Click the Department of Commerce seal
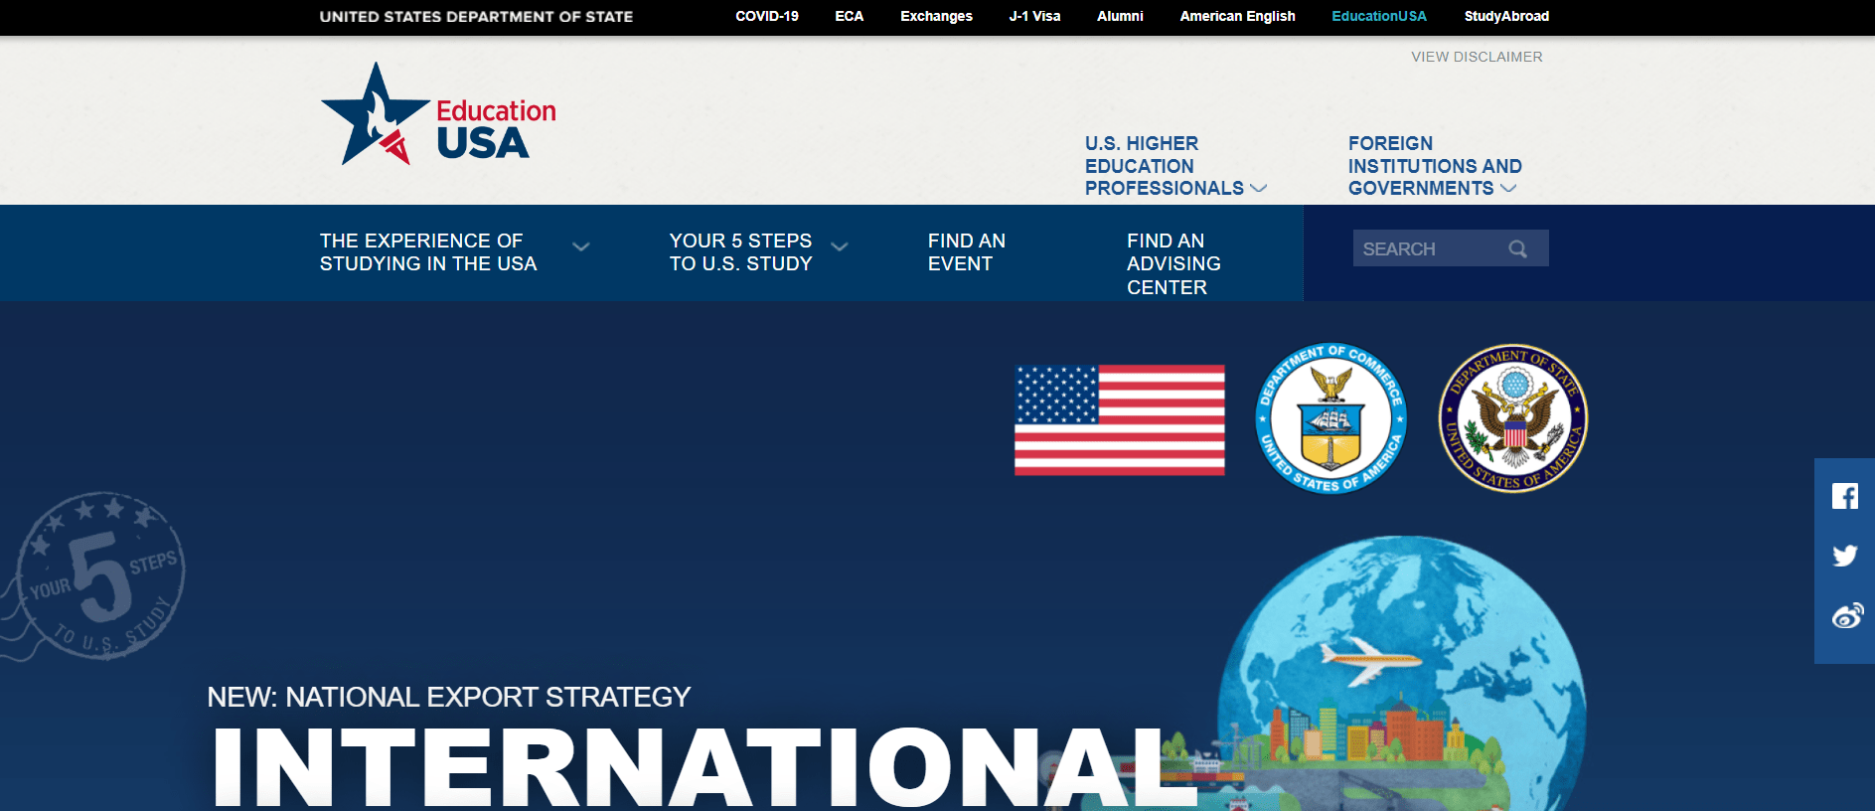1875x811 pixels. [1330, 418]
